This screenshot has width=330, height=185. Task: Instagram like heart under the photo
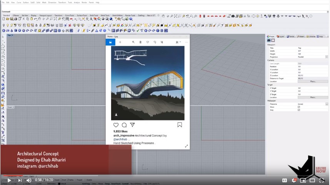pyautogui.click(x=116, y=125)
